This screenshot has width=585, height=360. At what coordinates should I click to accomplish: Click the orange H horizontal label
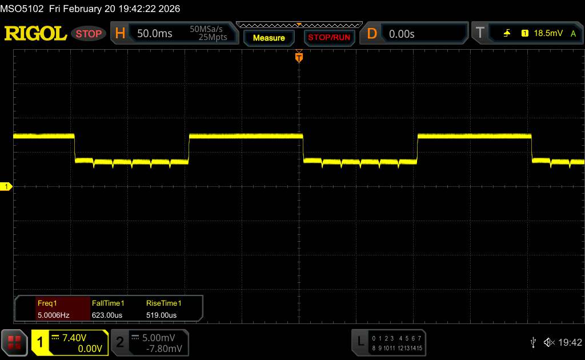[120, 34]
